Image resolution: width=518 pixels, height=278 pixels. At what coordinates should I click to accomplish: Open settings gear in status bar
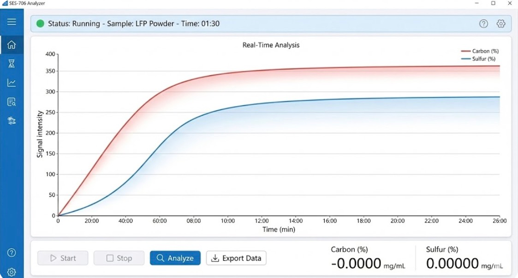[x=501, y=24]
